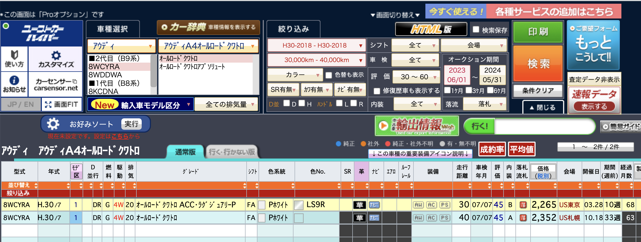Select 8WDDWA in the model code list
This screenshot has width=641, height=242.
click(x=119, y=75)
